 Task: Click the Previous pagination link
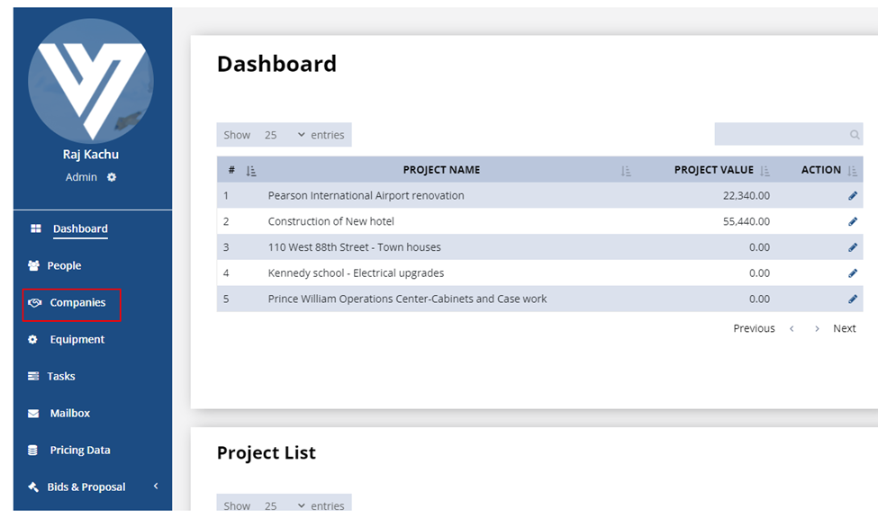pos(754,328)
